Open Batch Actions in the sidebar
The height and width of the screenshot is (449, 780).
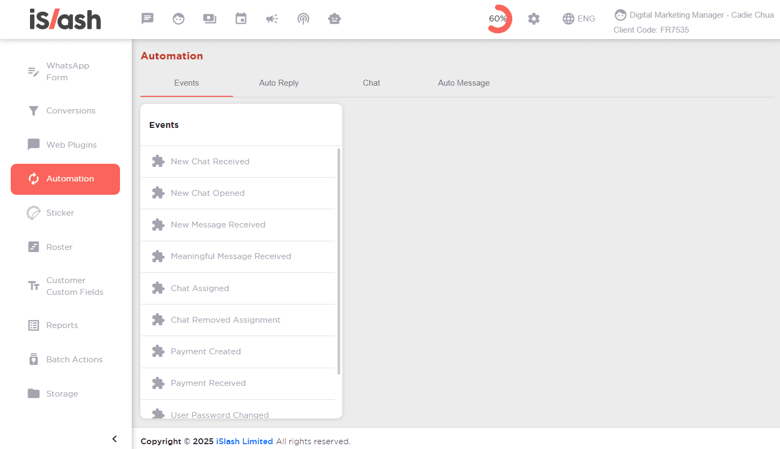point(65,360)
